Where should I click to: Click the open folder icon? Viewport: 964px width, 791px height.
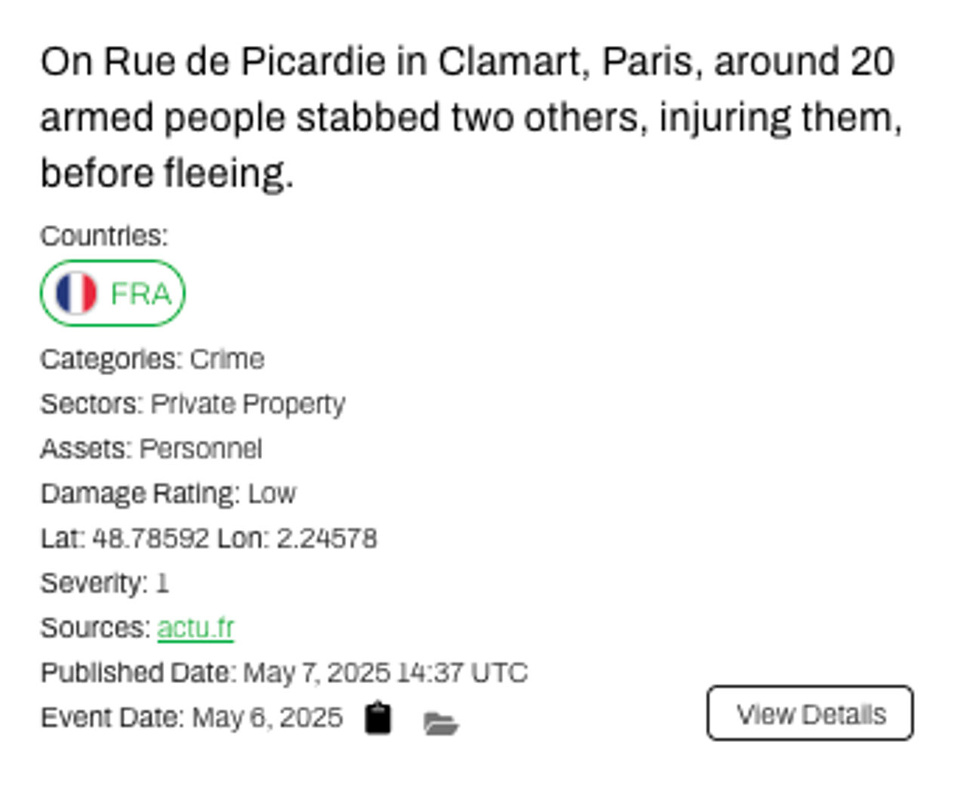[441, 723]
